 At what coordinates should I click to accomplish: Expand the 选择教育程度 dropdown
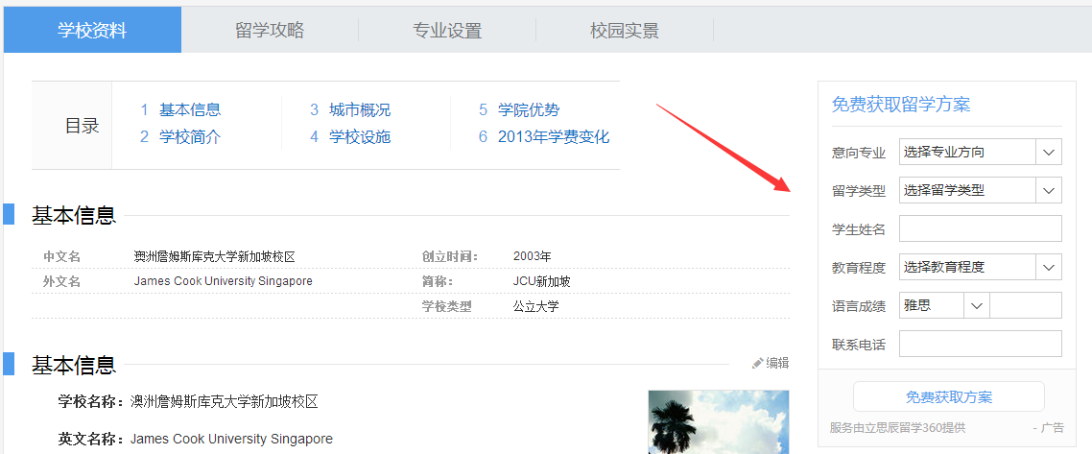tap(981, 267)
